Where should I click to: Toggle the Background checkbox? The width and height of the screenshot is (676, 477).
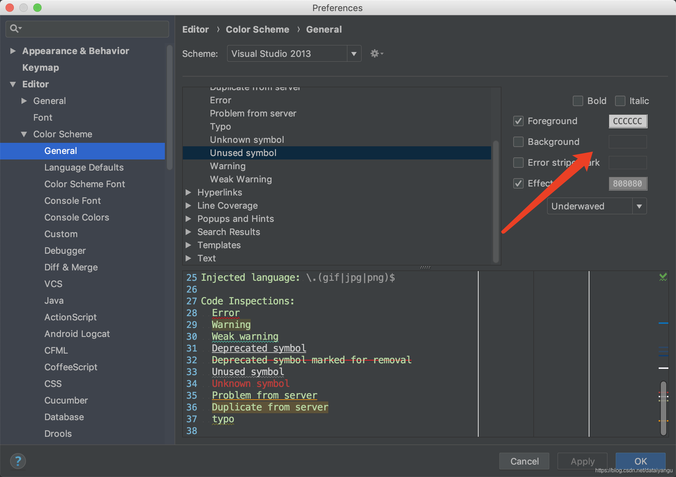tap(518, 142)
